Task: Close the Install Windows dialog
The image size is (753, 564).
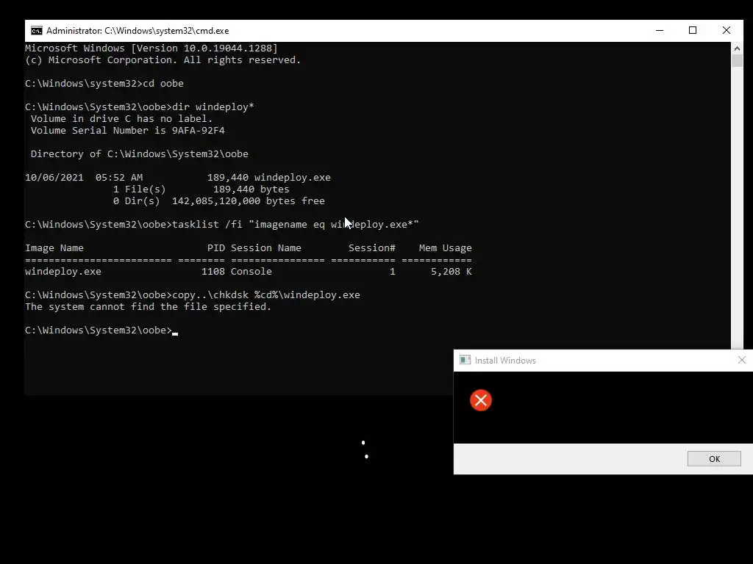Action: pos(741,360)
